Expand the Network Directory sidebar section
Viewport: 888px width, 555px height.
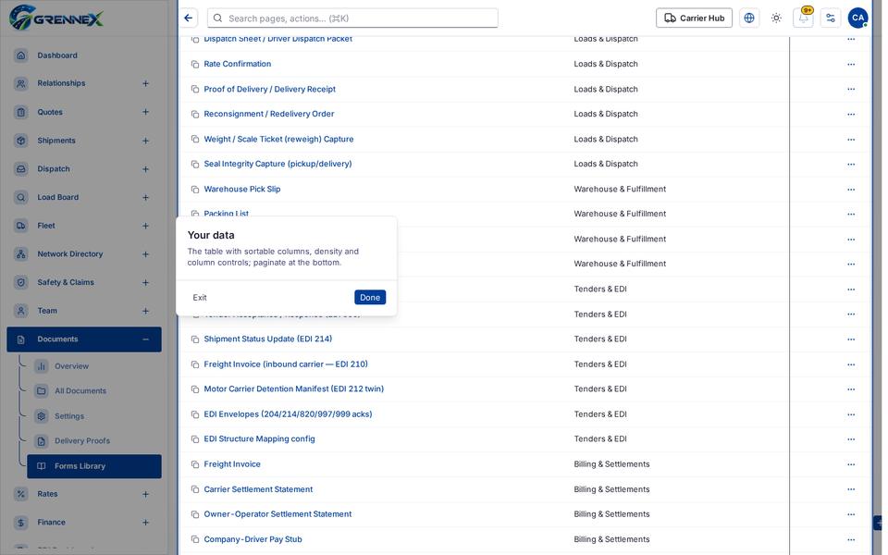145,254
